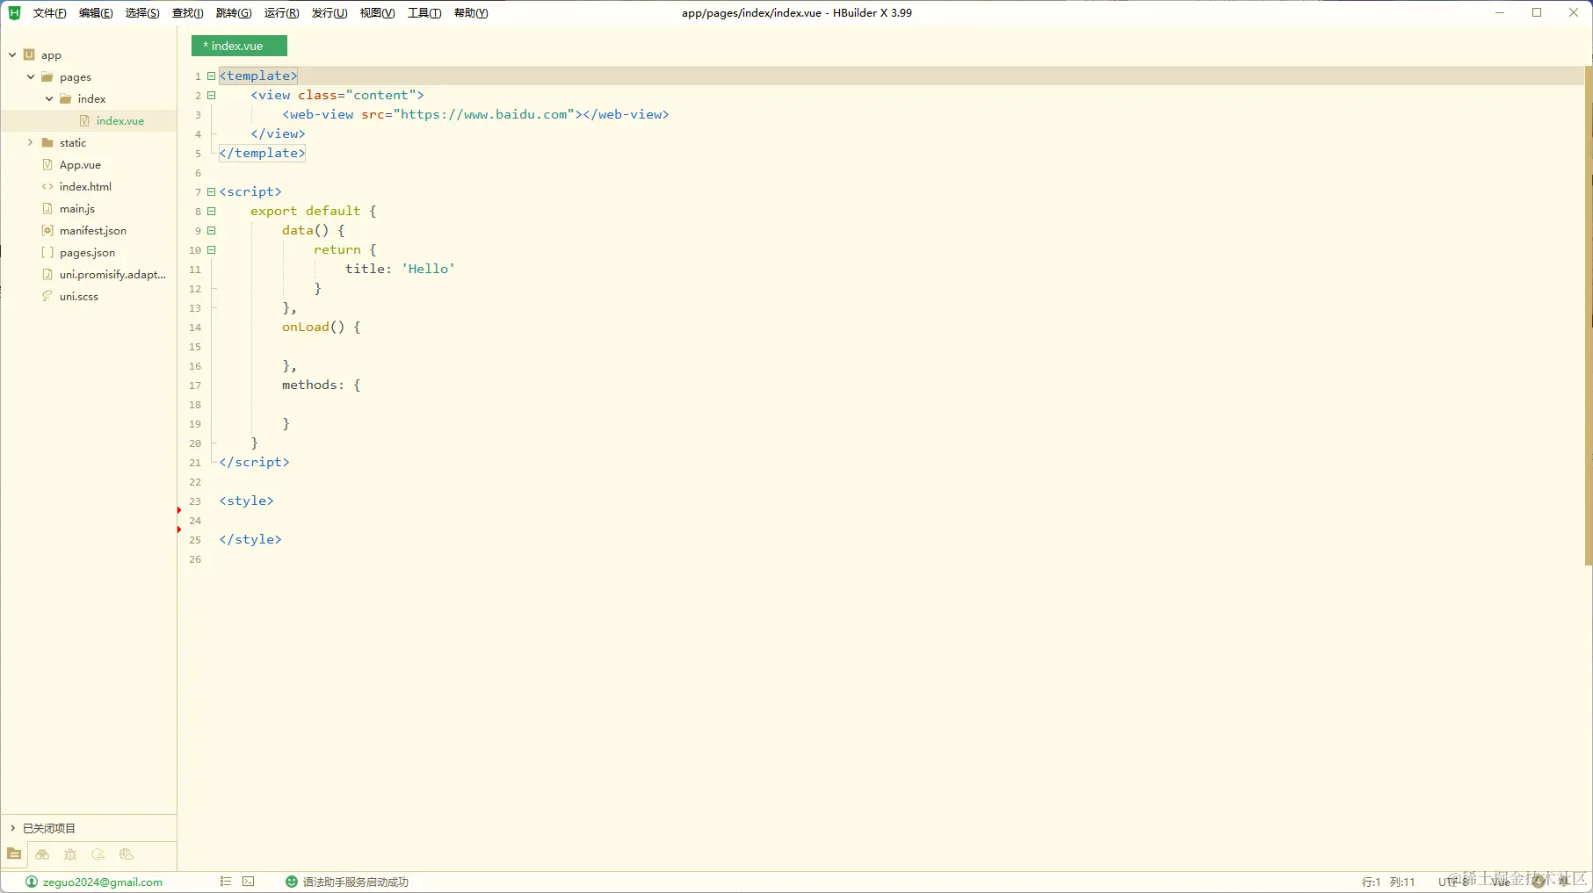The height and width of the screenshot is (893, 1593).
Task: Click the "methods:" text in code
Action: point(313,385)
